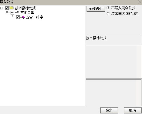Click the magenta cube icon of 五合一排序
The image size is (142, 114).
coord(23,17)
